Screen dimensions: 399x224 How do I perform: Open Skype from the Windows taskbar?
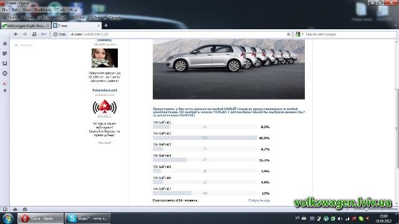pos(88,218)
